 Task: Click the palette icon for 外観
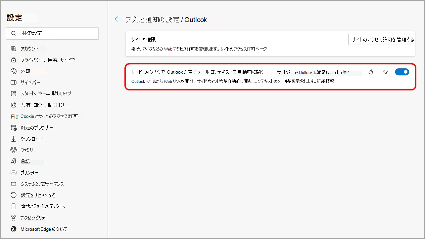(14, 71)
